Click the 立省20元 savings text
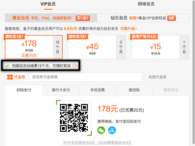Screen dimensions: 195x146 click(x=29, y=55)
